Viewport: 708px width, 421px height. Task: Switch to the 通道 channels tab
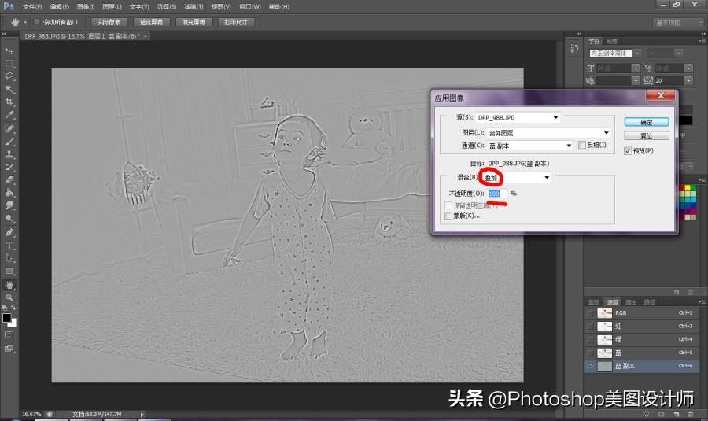pyautogui.click(x=612, y=302)
